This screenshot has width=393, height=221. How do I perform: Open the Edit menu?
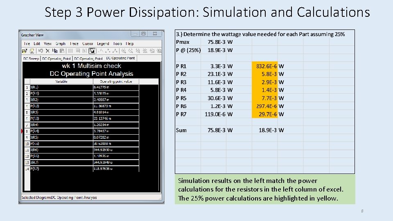pyautogui.click(x=37, y=44)
